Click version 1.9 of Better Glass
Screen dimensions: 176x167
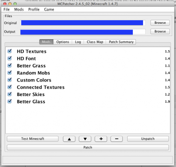tap(167, 101)
